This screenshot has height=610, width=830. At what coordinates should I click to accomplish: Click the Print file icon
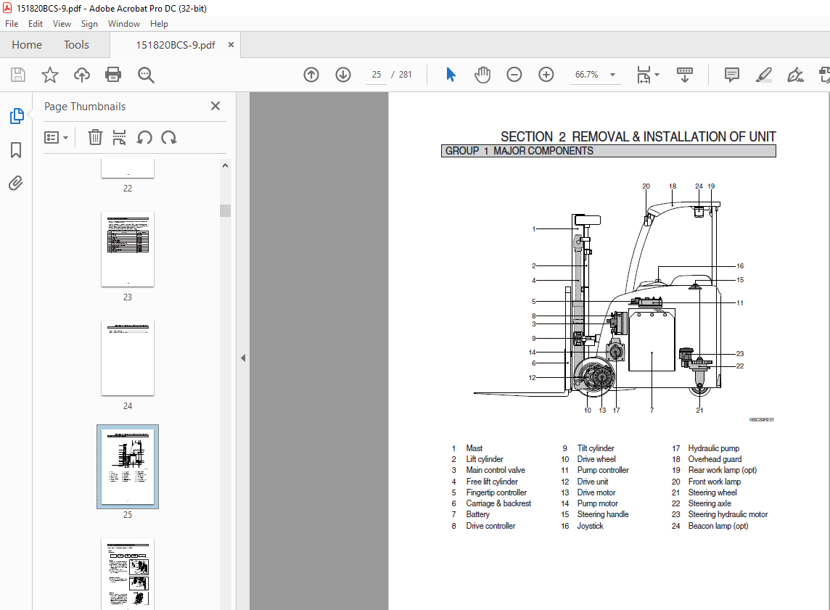(112, 75)
